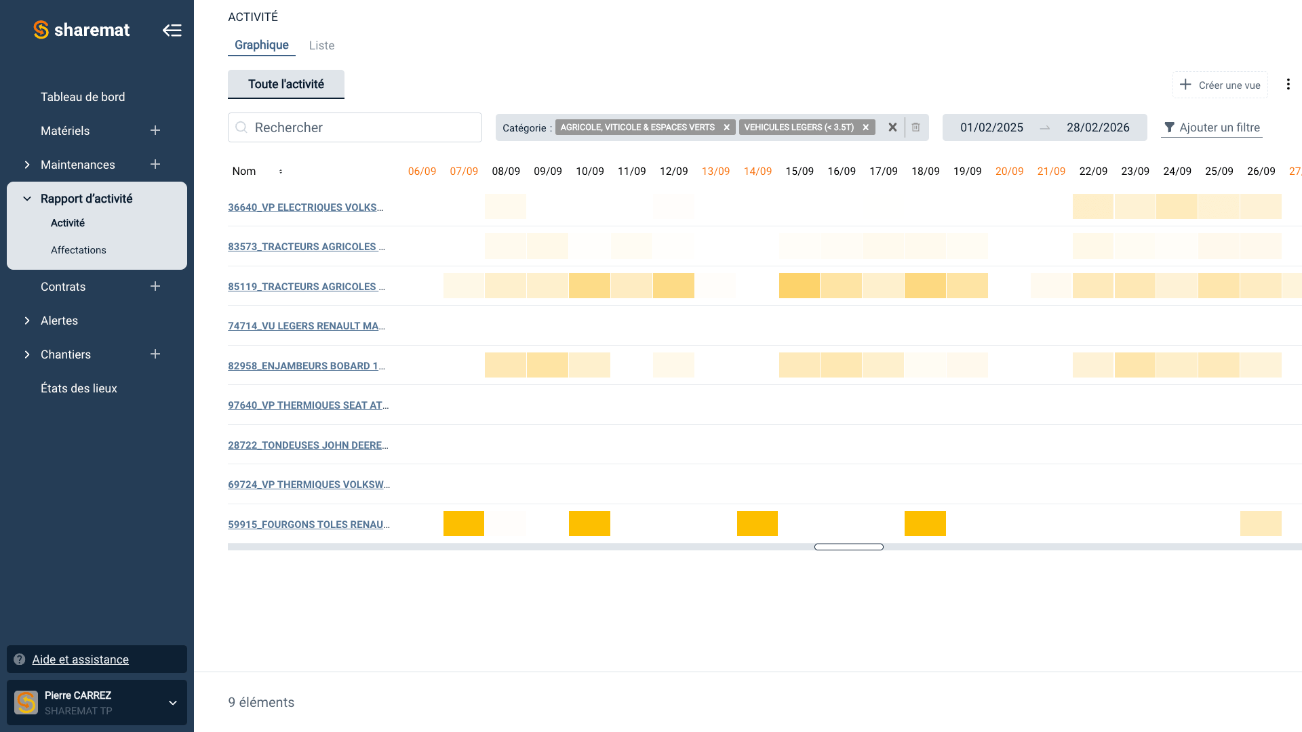Remove the AGRICOLE, VITICOLE & ESPACES VERTS filter
This screenshot has height=732, width=1302.
726,127
